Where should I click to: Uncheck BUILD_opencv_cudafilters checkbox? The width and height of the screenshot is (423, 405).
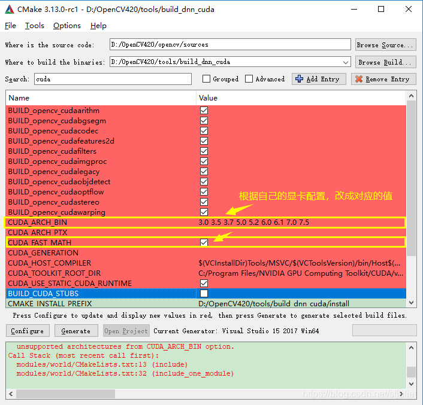(x=204, y=151)
